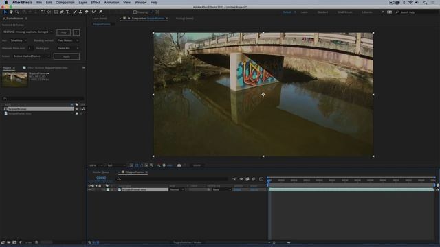Select the Default workspace link

(287, 12)
